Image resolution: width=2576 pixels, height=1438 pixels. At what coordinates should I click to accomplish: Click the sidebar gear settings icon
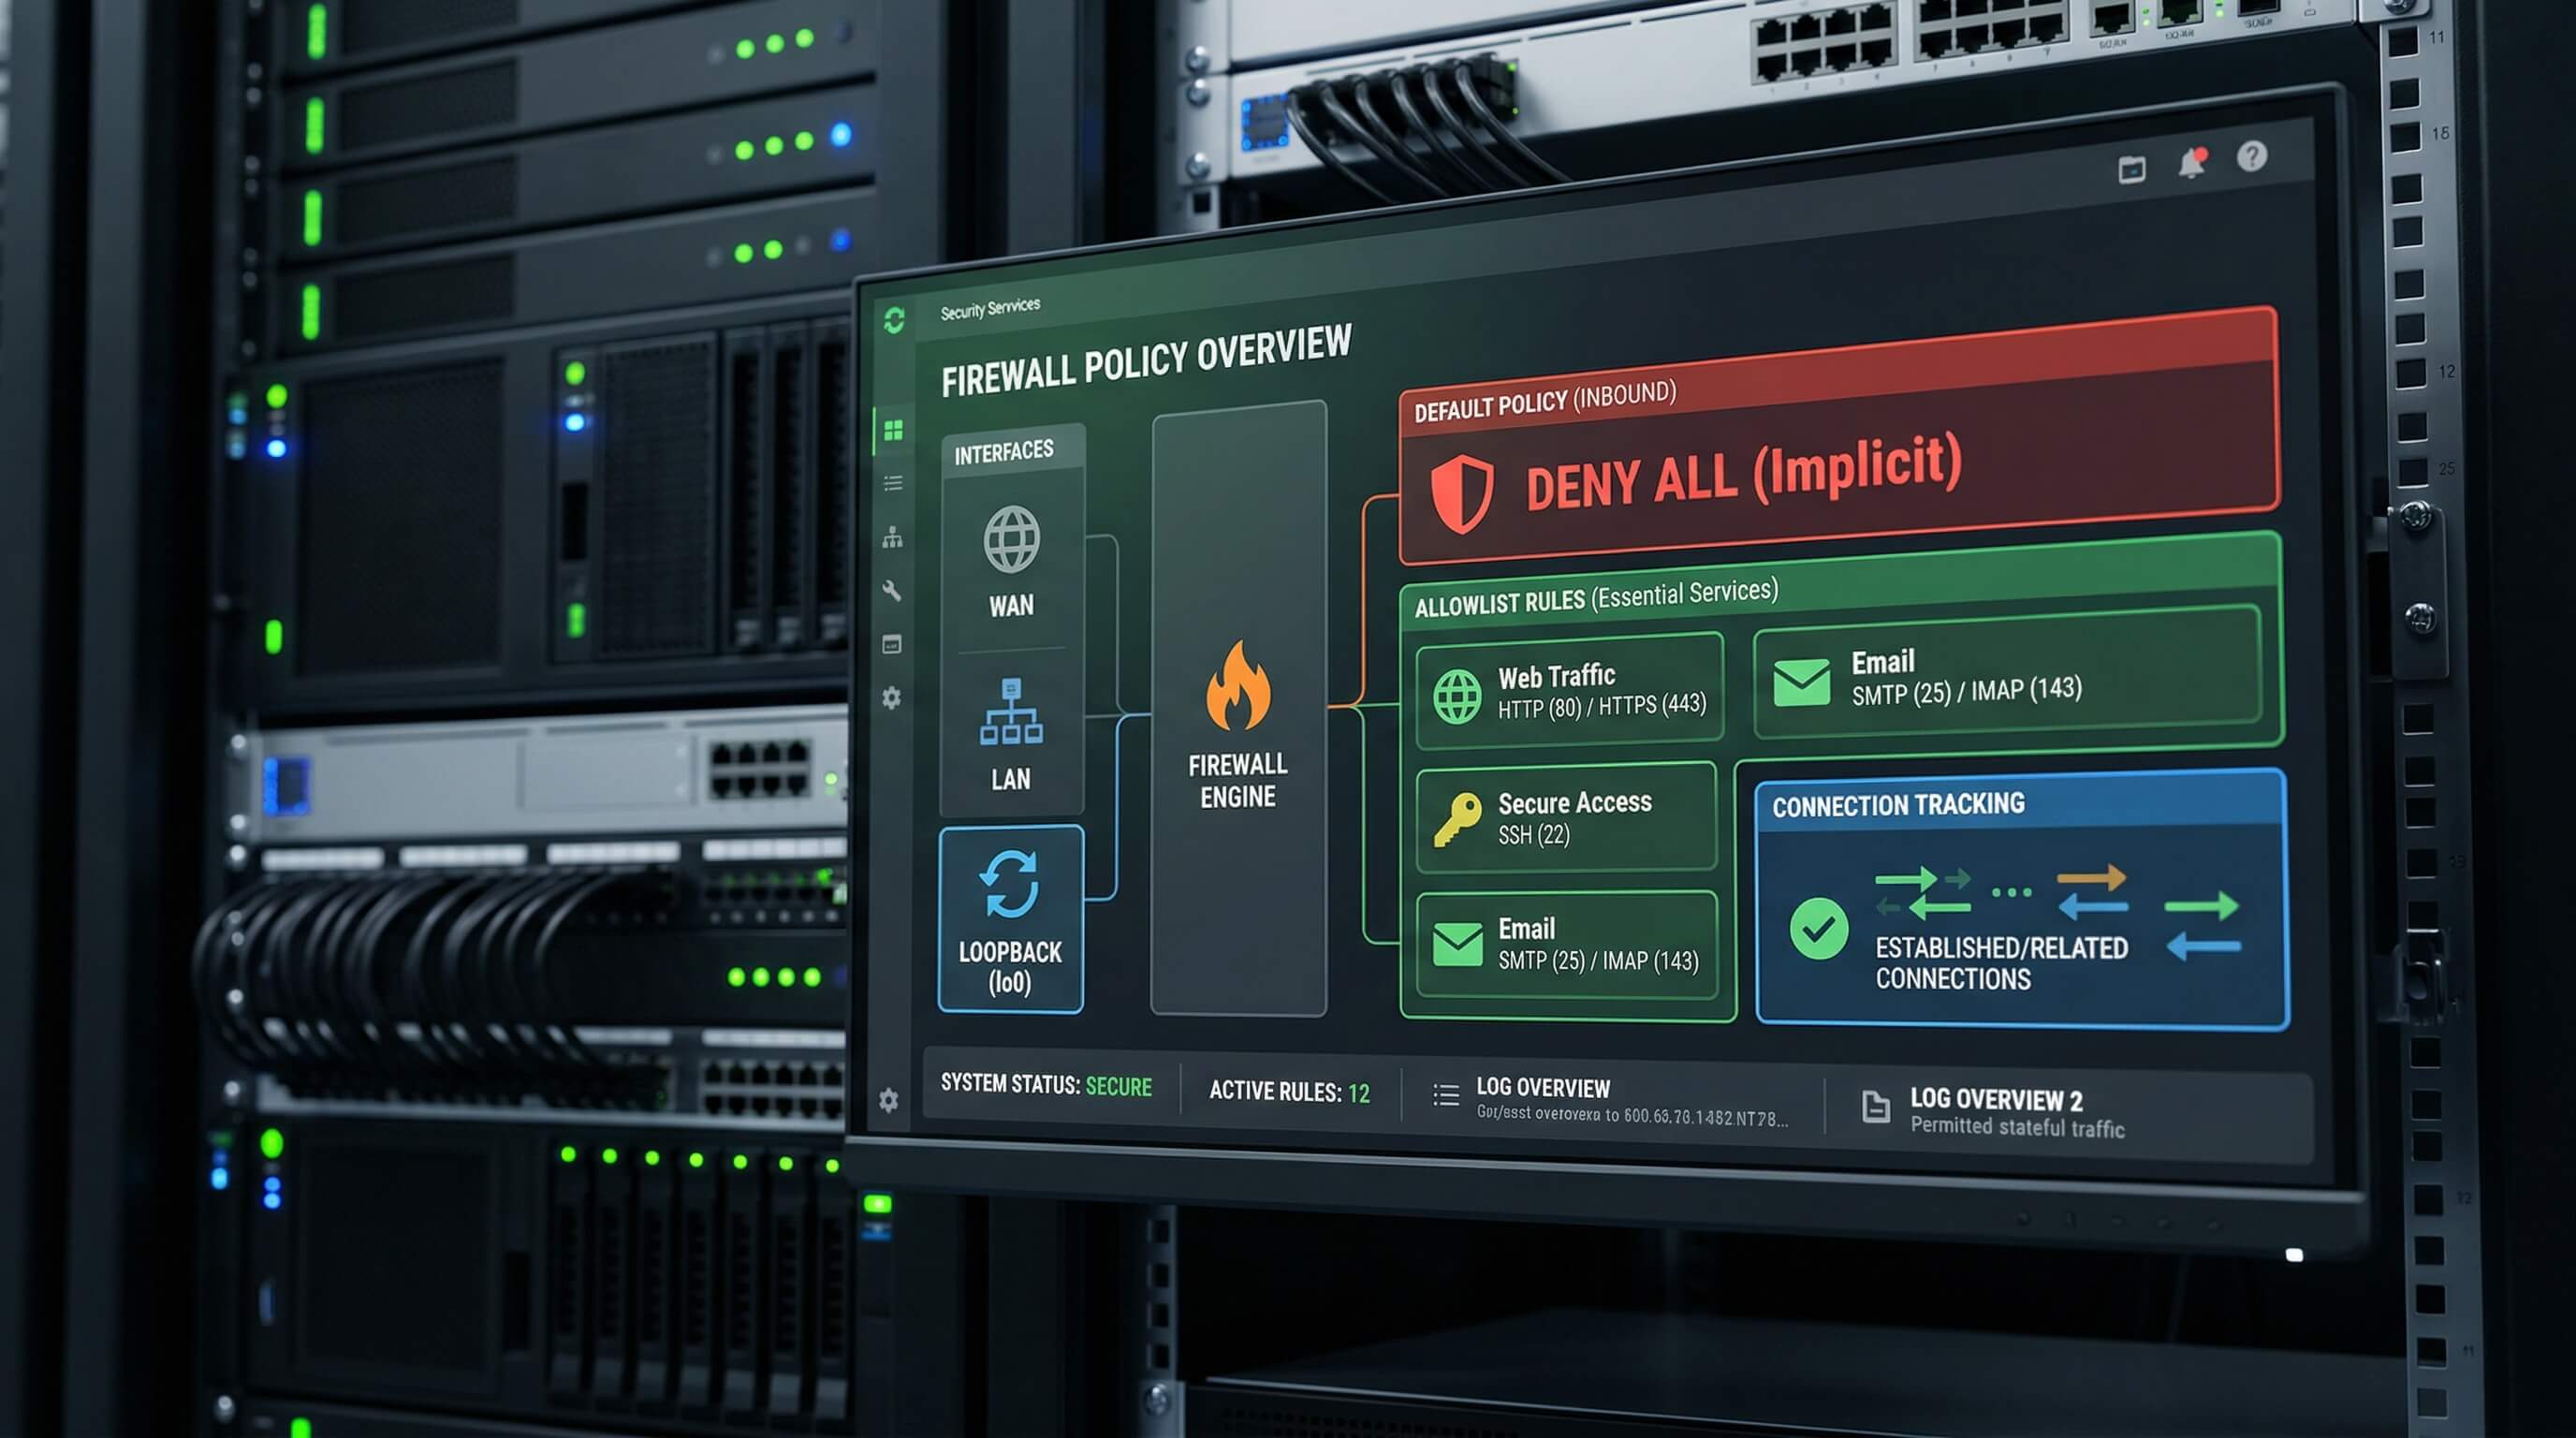(891, 697)
